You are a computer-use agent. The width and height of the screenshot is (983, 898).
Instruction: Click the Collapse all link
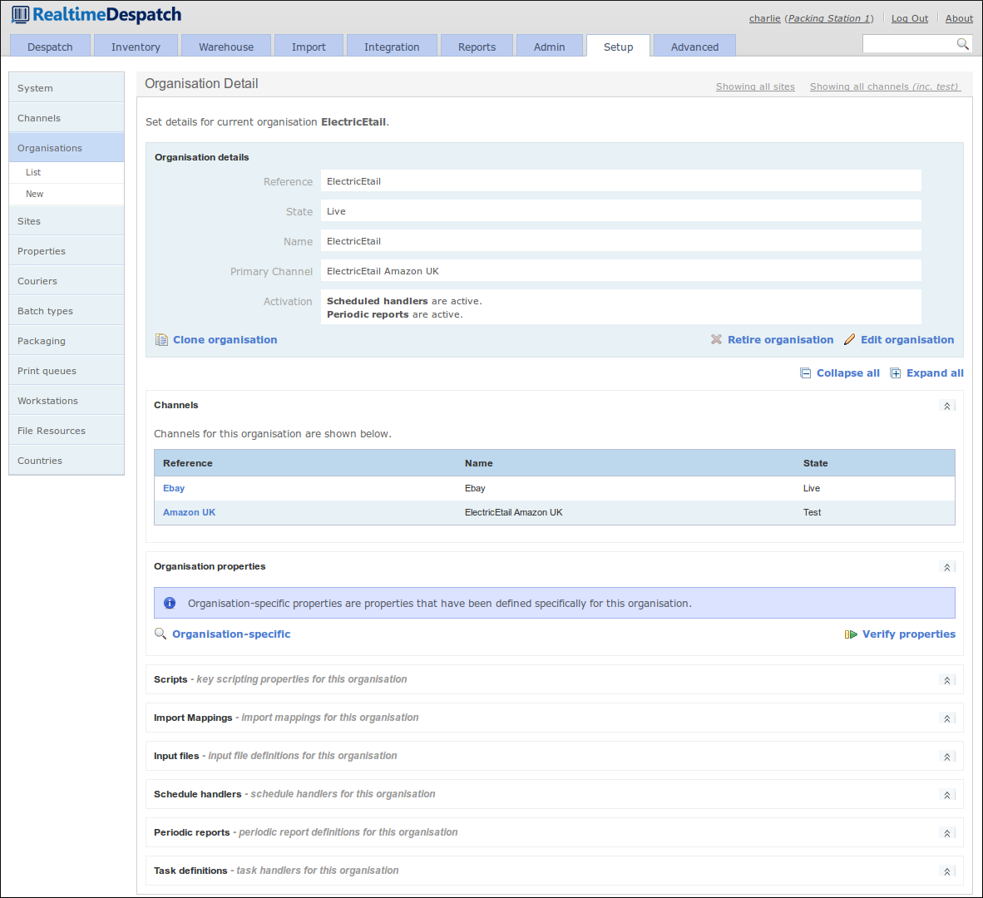coord(847,373)
